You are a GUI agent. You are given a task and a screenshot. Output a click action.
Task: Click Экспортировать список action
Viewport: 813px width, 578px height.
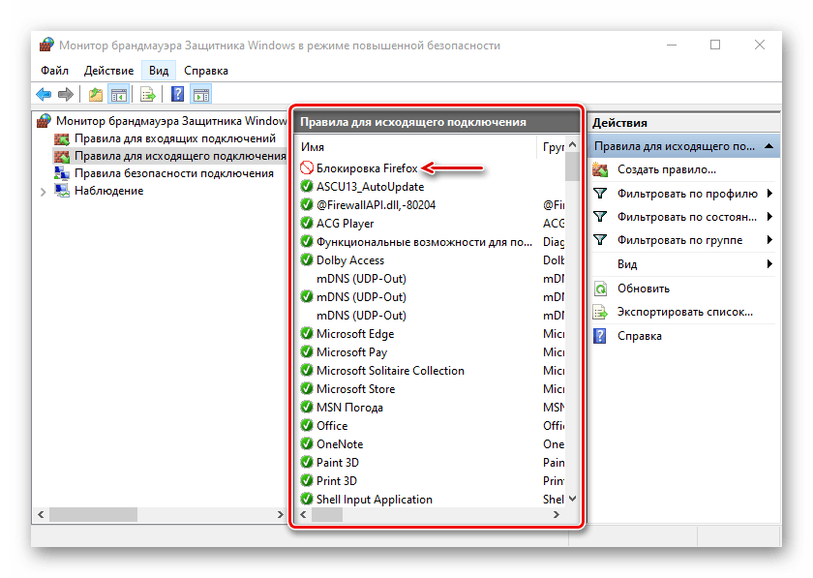(684, 312)
